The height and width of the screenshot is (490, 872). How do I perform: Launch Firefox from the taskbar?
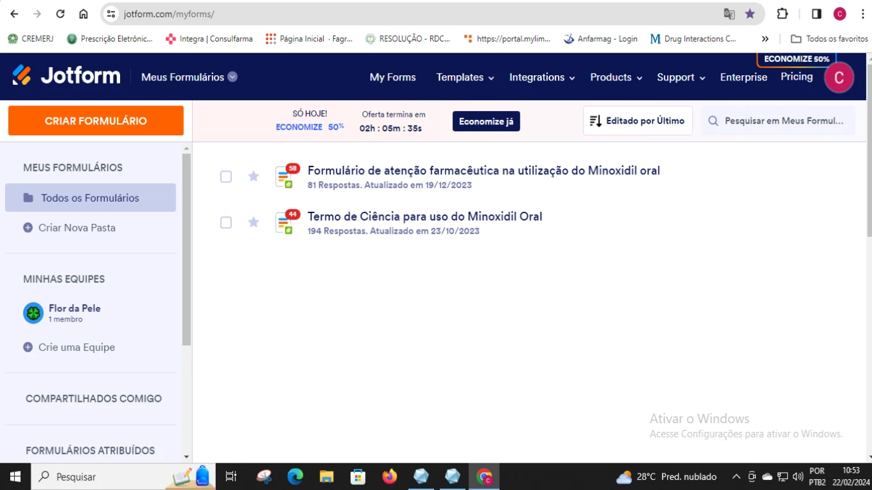pyautogui.click(x=389, y=477)
